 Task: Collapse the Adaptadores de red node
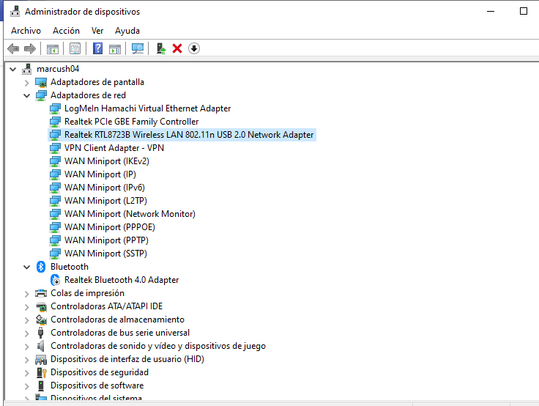coord(27,95)
